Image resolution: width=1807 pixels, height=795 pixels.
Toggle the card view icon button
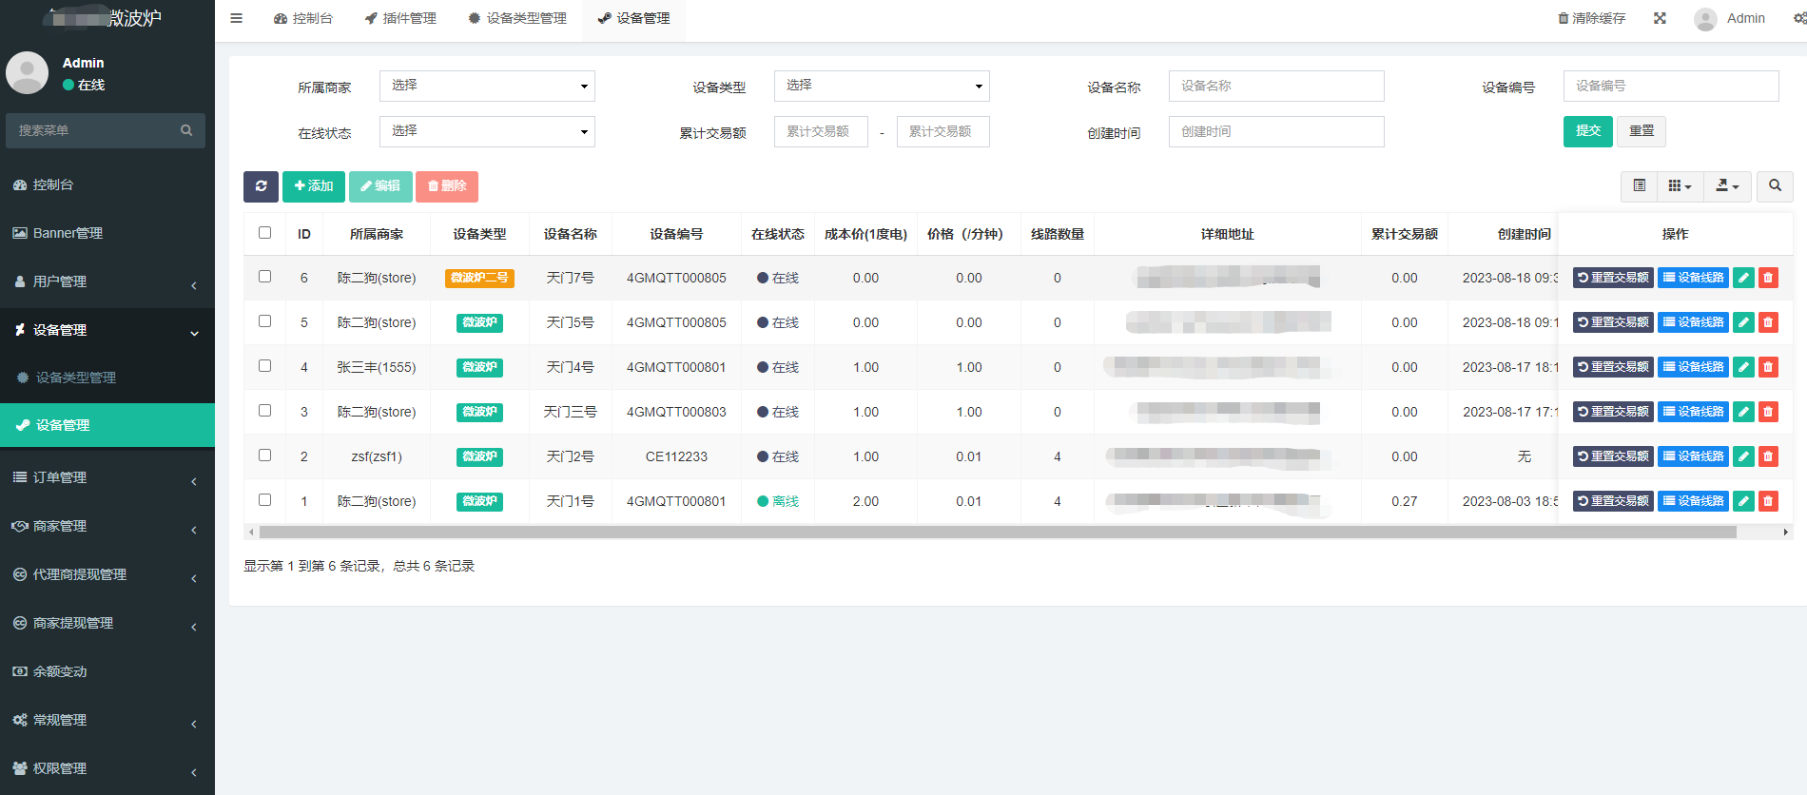[x=1640, y=186]
